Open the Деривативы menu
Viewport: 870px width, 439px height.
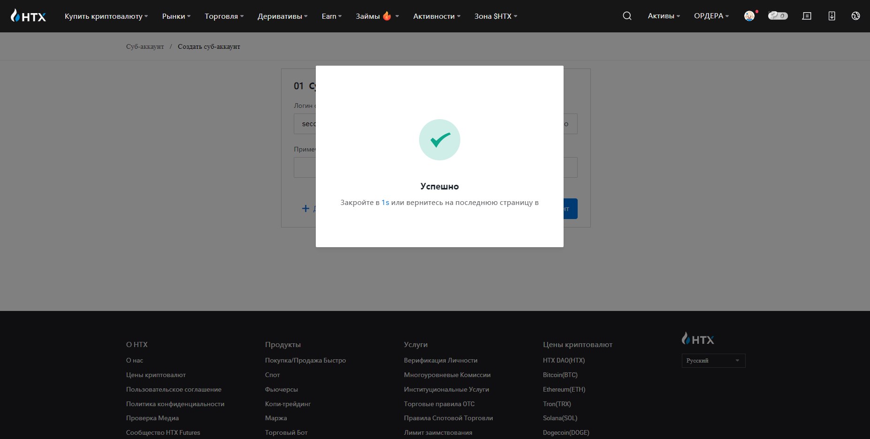(x=282, y=16)
